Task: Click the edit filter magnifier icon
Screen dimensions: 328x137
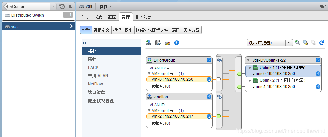Action: pyautogui.click(x=306, y=43)
